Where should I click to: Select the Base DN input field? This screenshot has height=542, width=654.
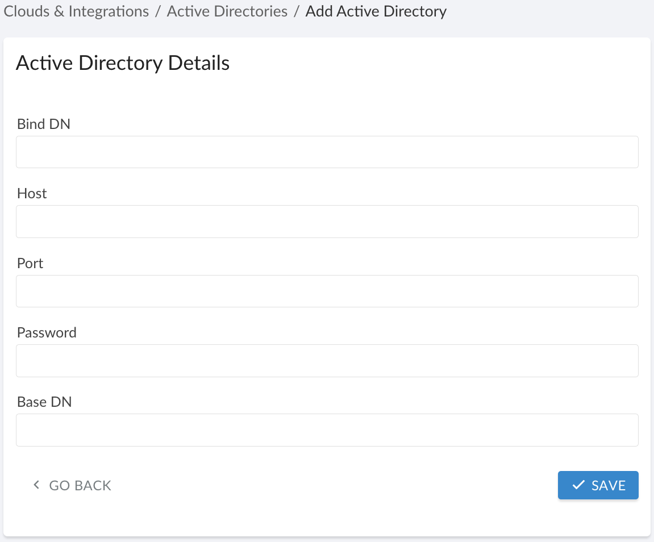point(327,430)
